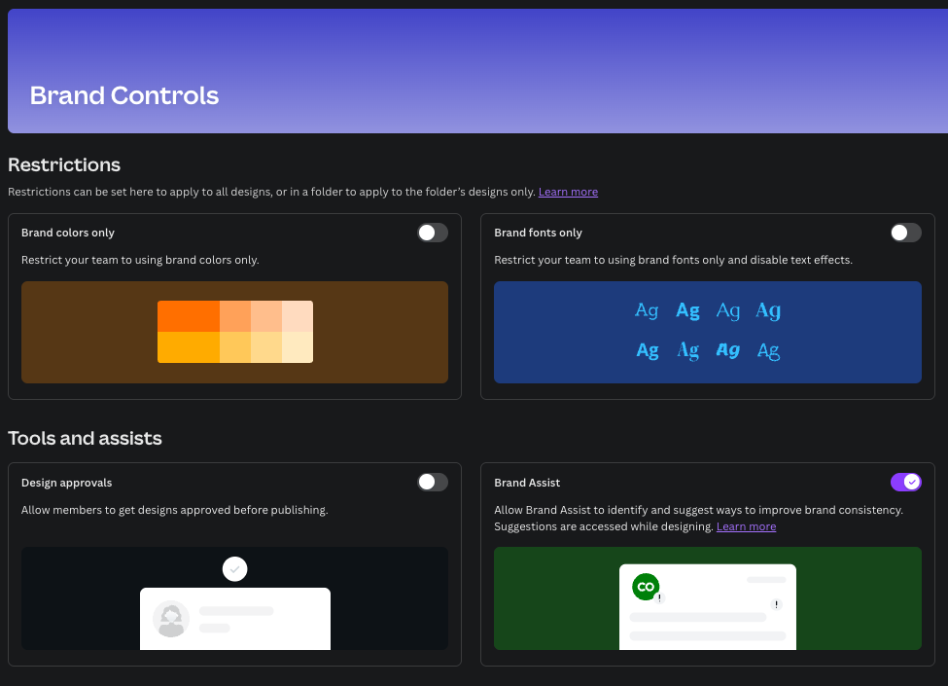Select the bold italic Ag sample third in bottom row
Screen dimensions: 948x686
[727, 350]
